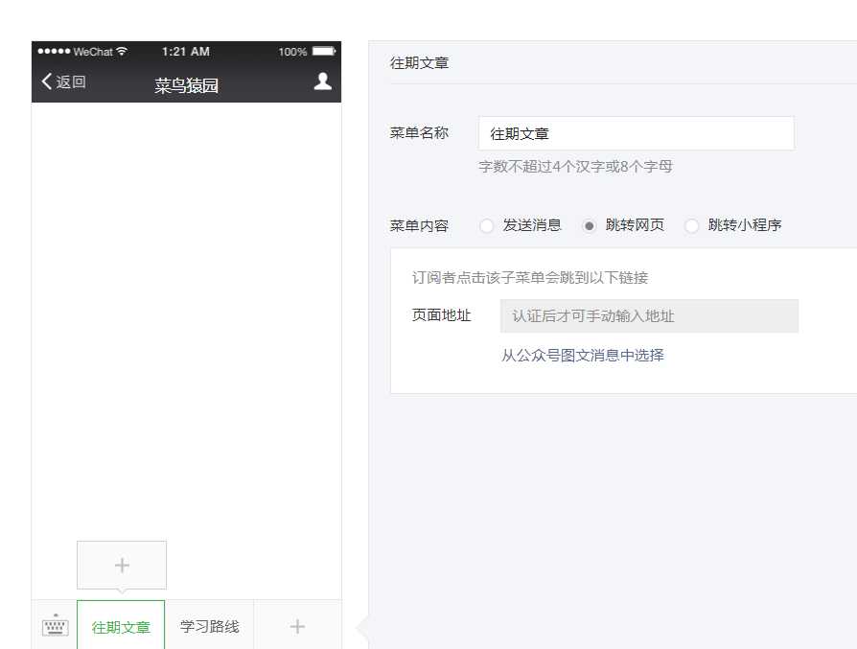This screenshot has height=649, width=857.
Task: Click the back arrow next to 返回
Action: [46, 81]
